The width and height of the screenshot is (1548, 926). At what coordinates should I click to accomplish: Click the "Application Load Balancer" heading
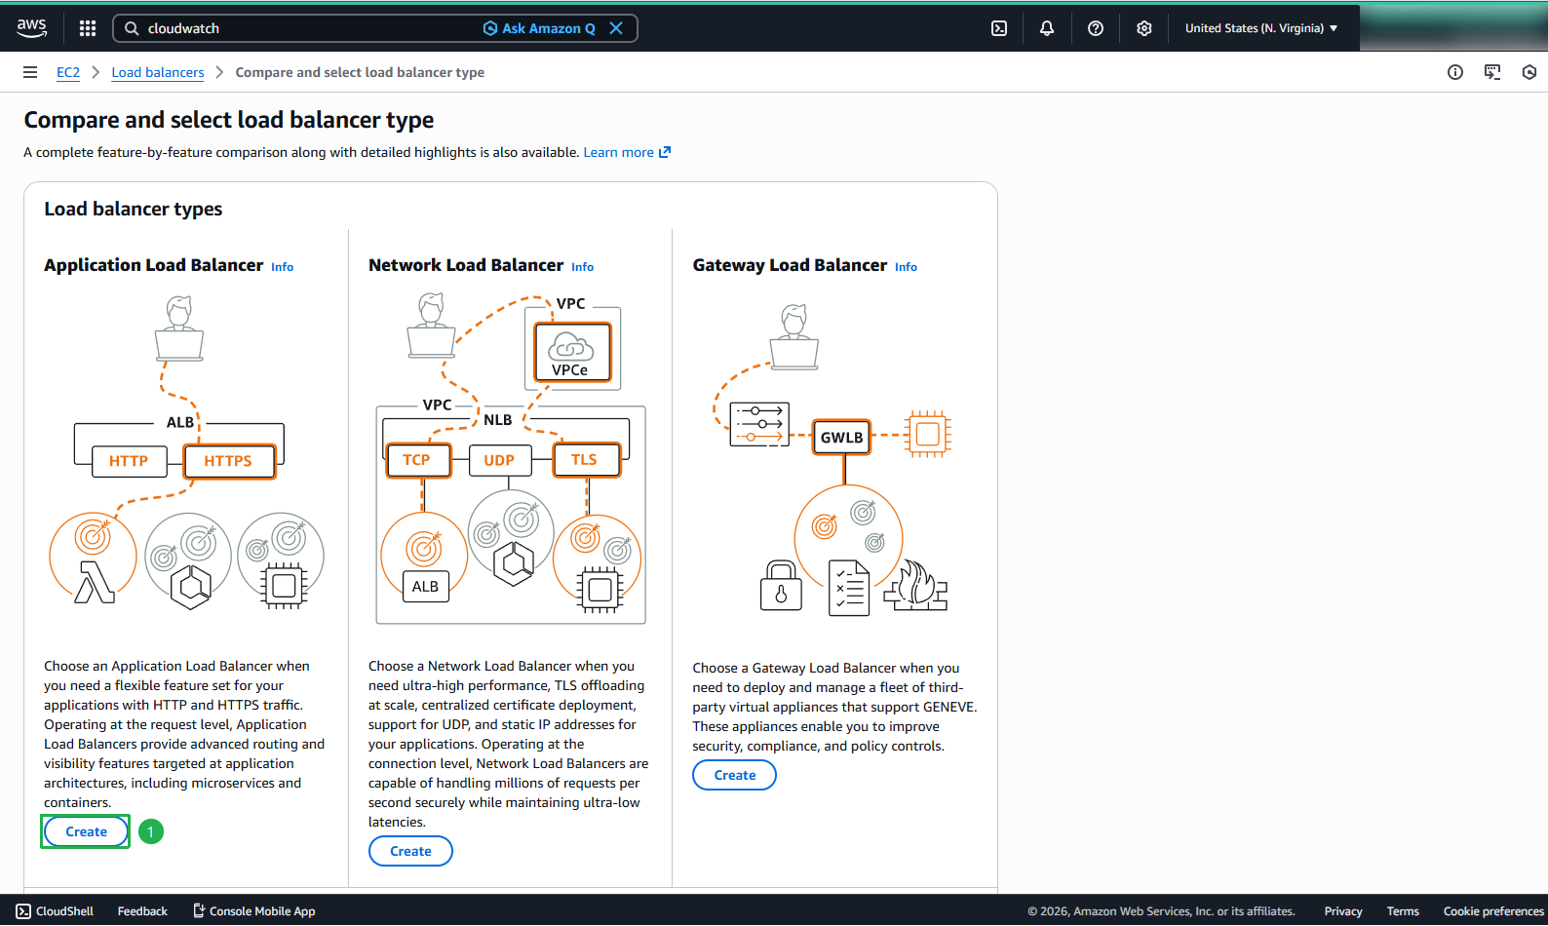click(x=154, y=265)
